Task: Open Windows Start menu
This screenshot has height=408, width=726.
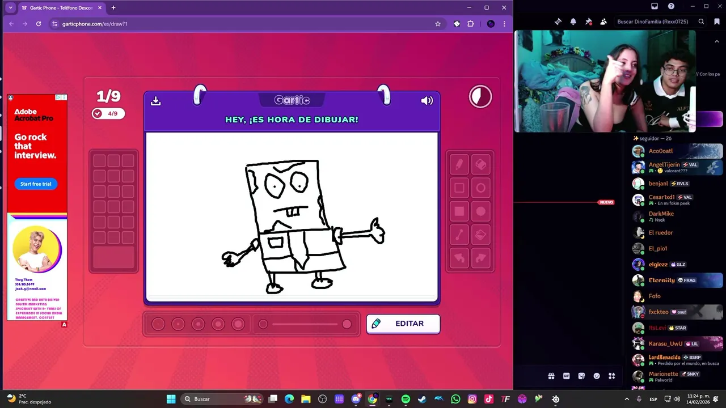Action: (x=171, y=399)
